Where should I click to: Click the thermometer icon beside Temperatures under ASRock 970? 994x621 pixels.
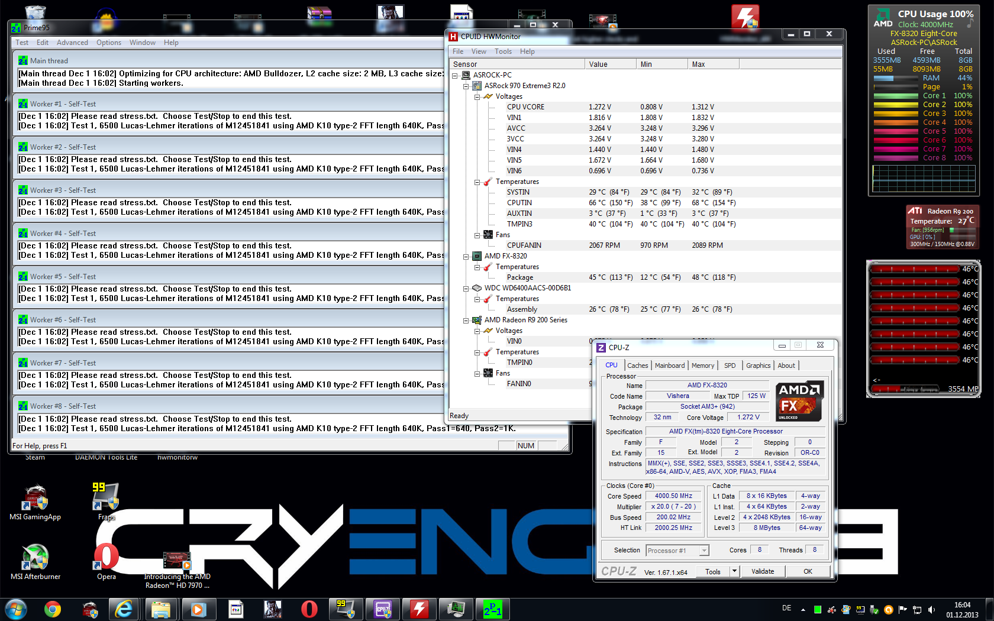click(488, 182)
